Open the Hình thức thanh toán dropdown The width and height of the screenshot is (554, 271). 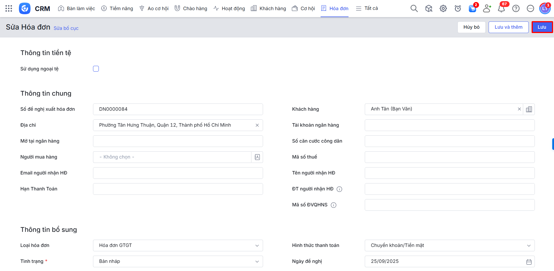449,245
